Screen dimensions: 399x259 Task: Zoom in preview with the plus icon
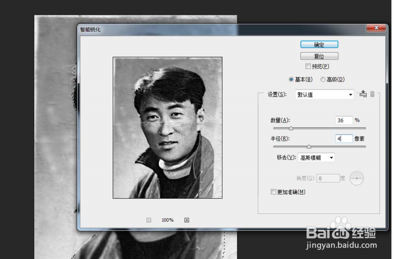pyautogui.click(x=187, y=220)
